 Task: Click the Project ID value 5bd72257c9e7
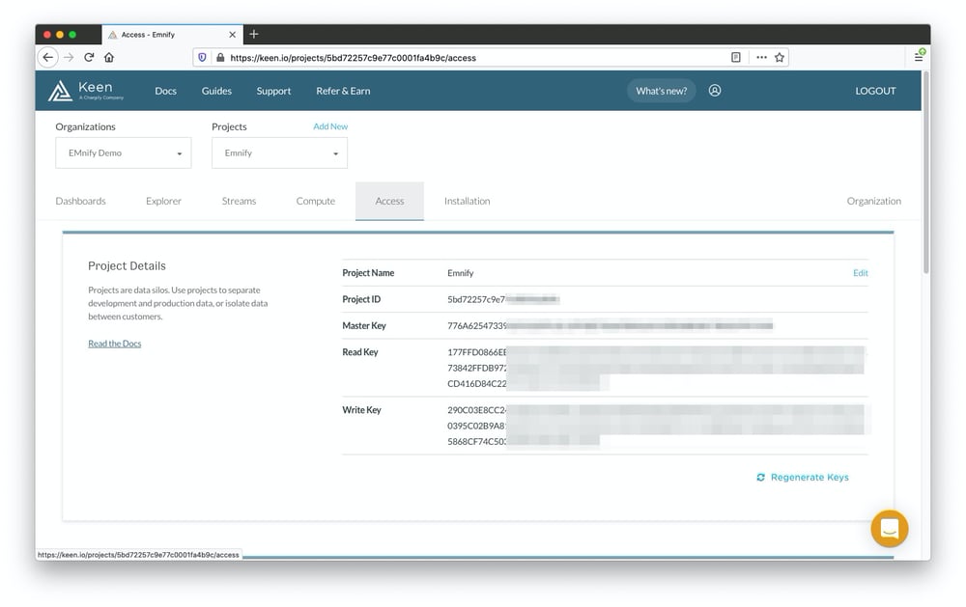pos(503,299)
